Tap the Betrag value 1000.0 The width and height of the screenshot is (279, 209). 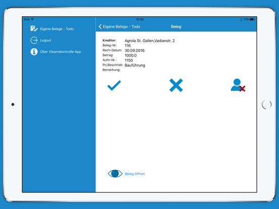tap(130, 56)
